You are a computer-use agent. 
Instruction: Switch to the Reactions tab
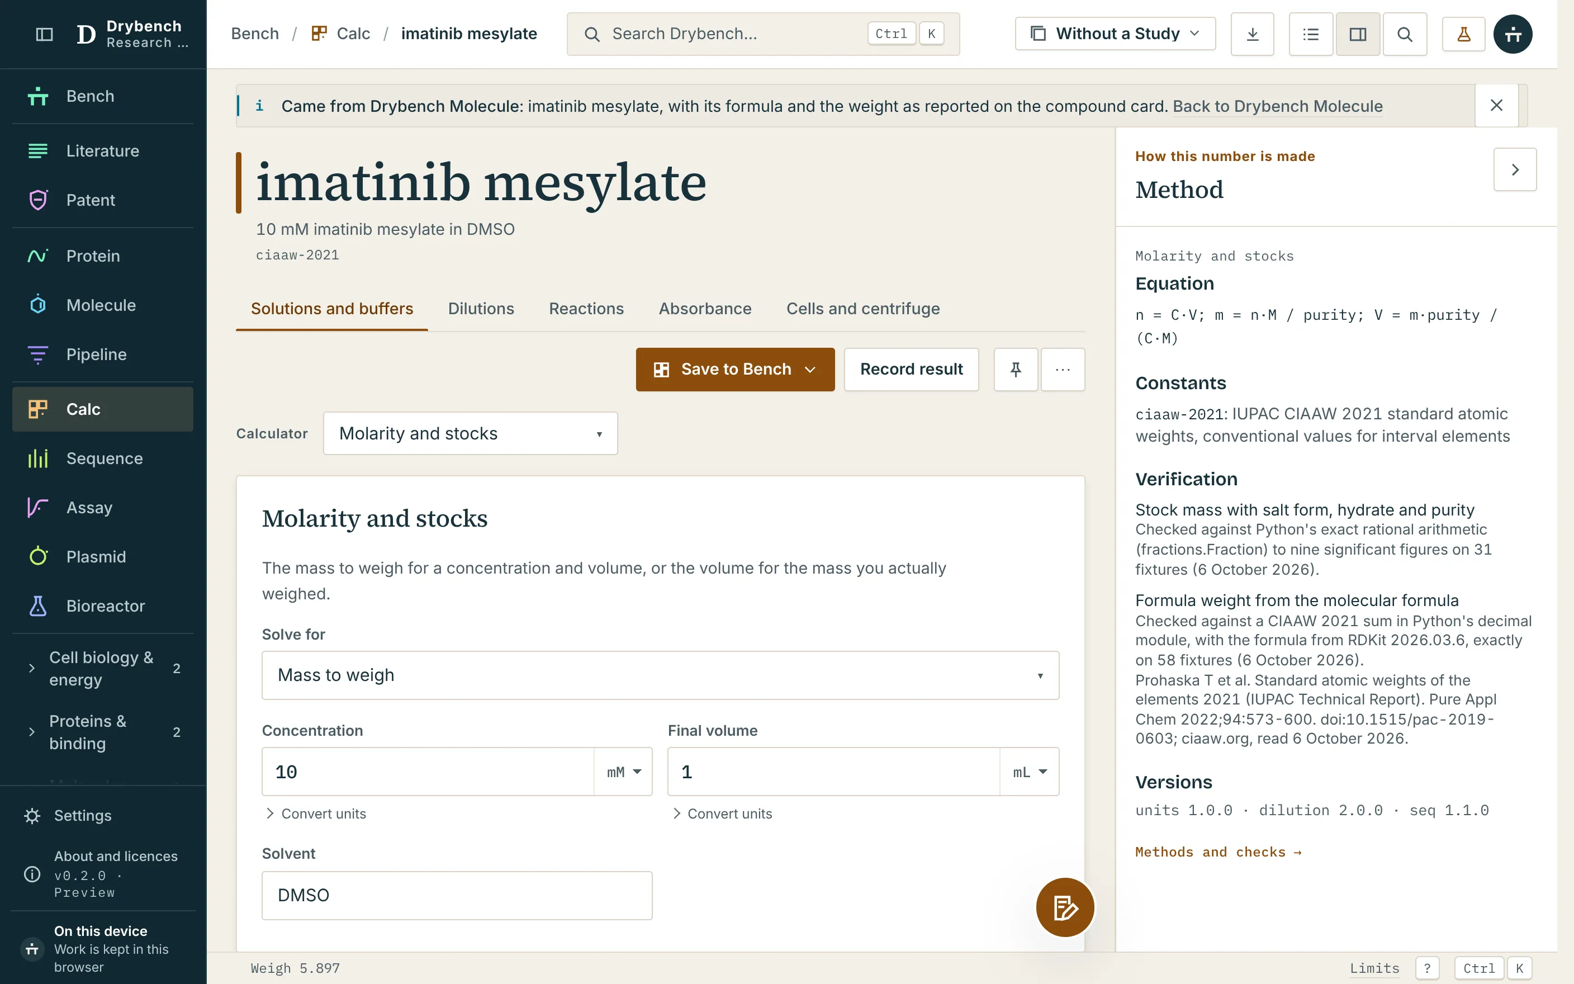coord(586,309)
